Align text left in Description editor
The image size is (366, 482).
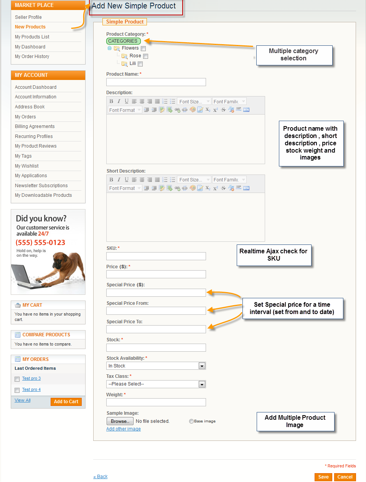[x=134, y=101]
